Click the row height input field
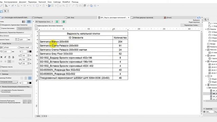Viewport: 217px width, 122px height. [23, 40]
